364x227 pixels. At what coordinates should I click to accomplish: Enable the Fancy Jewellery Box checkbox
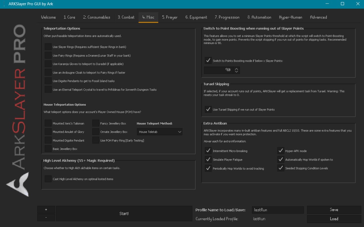pyautogui.click(x=96, y=123)
